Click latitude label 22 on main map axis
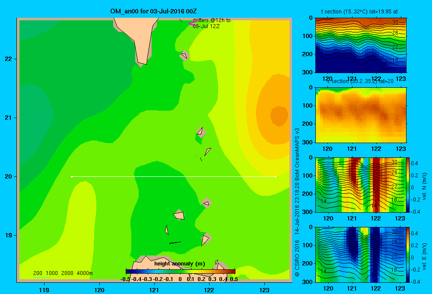Screen dimensions: 432x294 click(x=9, y=59)
